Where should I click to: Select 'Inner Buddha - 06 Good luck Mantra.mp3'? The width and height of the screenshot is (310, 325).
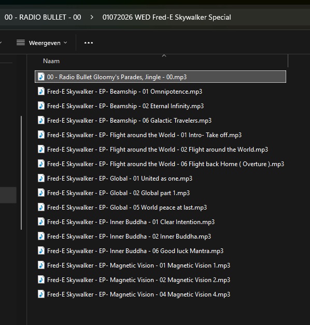click(135, 251)
